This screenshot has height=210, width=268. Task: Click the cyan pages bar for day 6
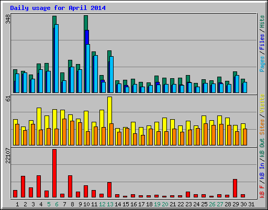click(x=57, y=58)
